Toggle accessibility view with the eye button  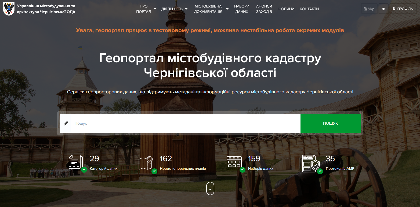click(383, 9)
